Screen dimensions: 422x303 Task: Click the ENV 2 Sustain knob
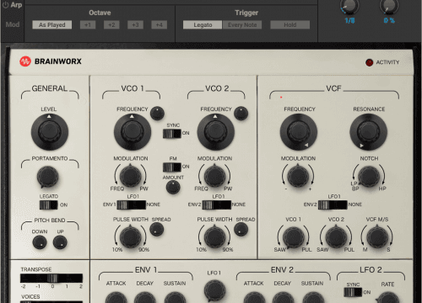[x=313, y=298]
